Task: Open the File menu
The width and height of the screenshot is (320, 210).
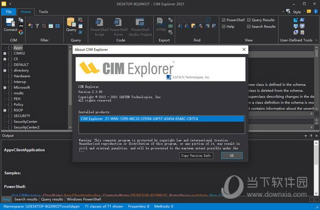Action: click(9, 12)
